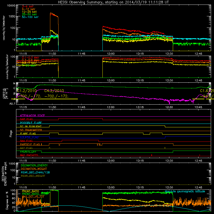Click the 'A0.1' tick on GOES axis
Screen dimensions: 214x214
point(12,104)
